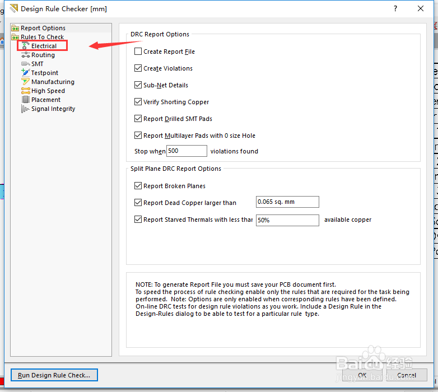
Task: Click the starved thermals 50% field
Action: [x=287, y=220]
